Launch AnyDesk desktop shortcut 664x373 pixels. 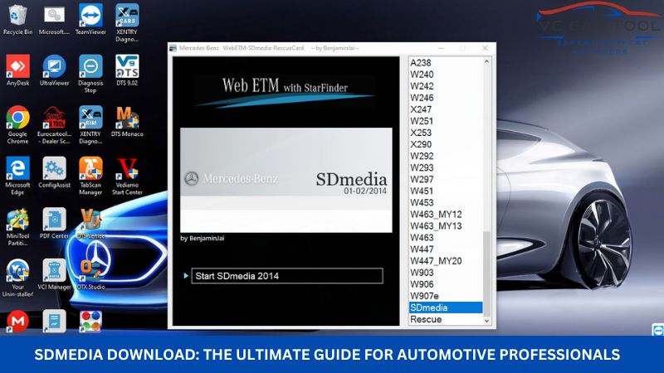pos(17,70)
